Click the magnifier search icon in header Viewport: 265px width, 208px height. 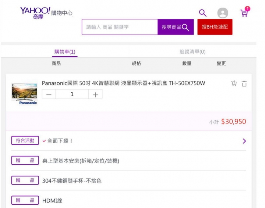203,13
